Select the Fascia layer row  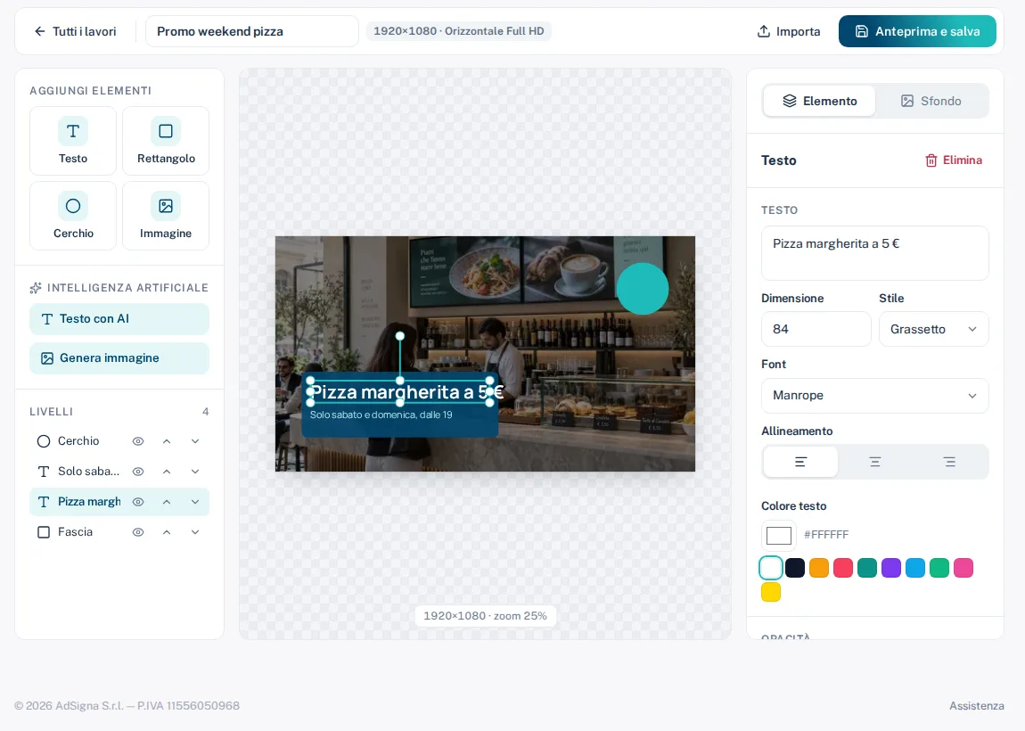pos(119,532)
